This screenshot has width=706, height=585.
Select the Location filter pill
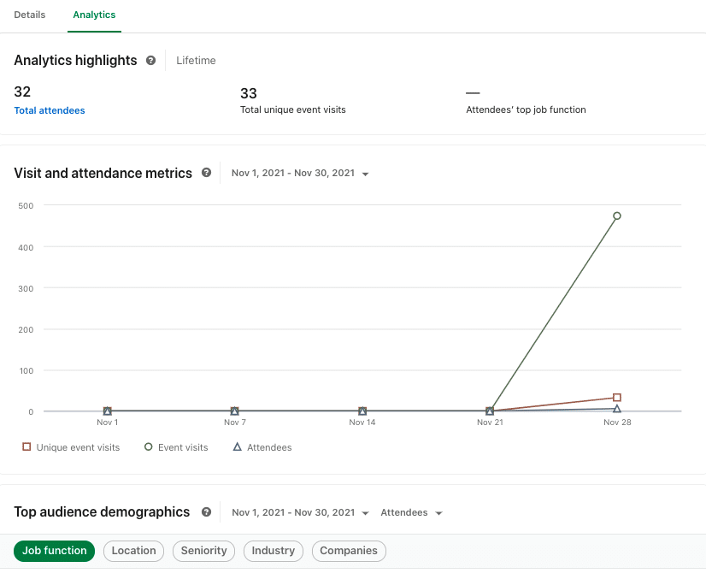point(133,551)
